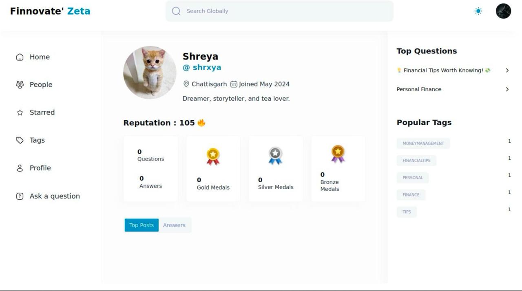Click the Starred star icon
The width and height of the screenshot is (522, 291).
[20, 112]
